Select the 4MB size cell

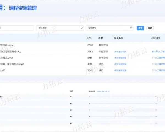(90, 64)
